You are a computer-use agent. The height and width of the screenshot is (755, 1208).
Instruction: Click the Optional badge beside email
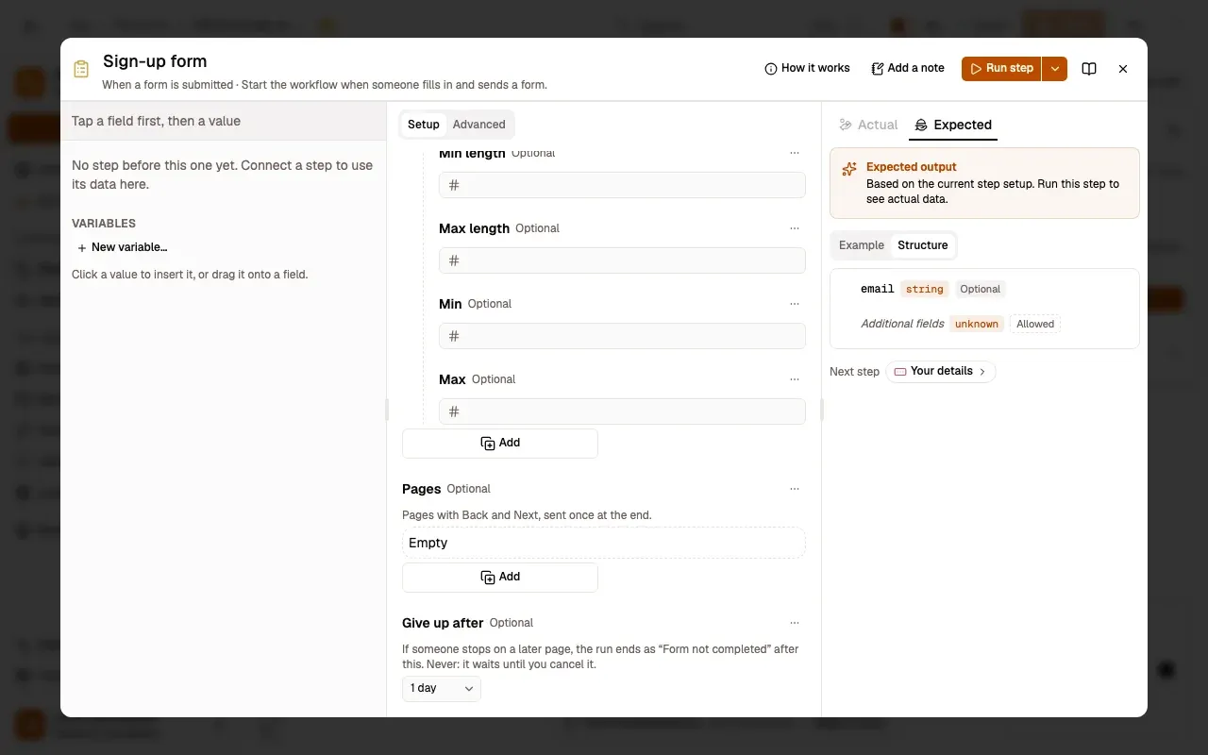981,290
